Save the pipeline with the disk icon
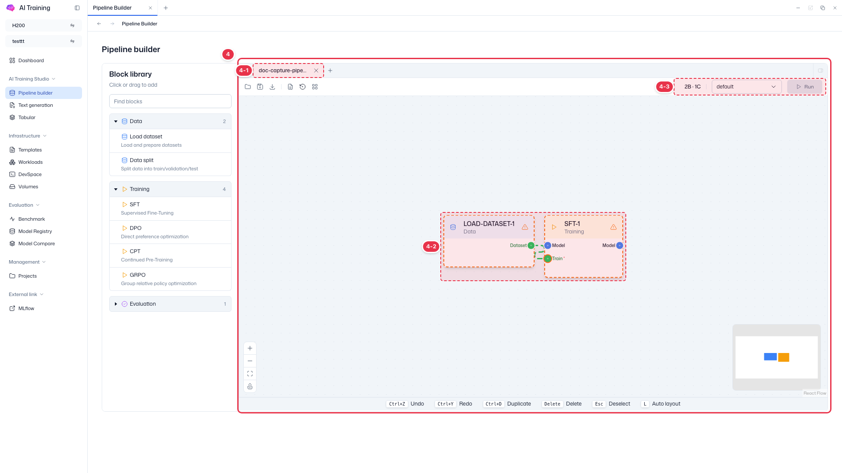Screen dimensions: 842x473 260,87
